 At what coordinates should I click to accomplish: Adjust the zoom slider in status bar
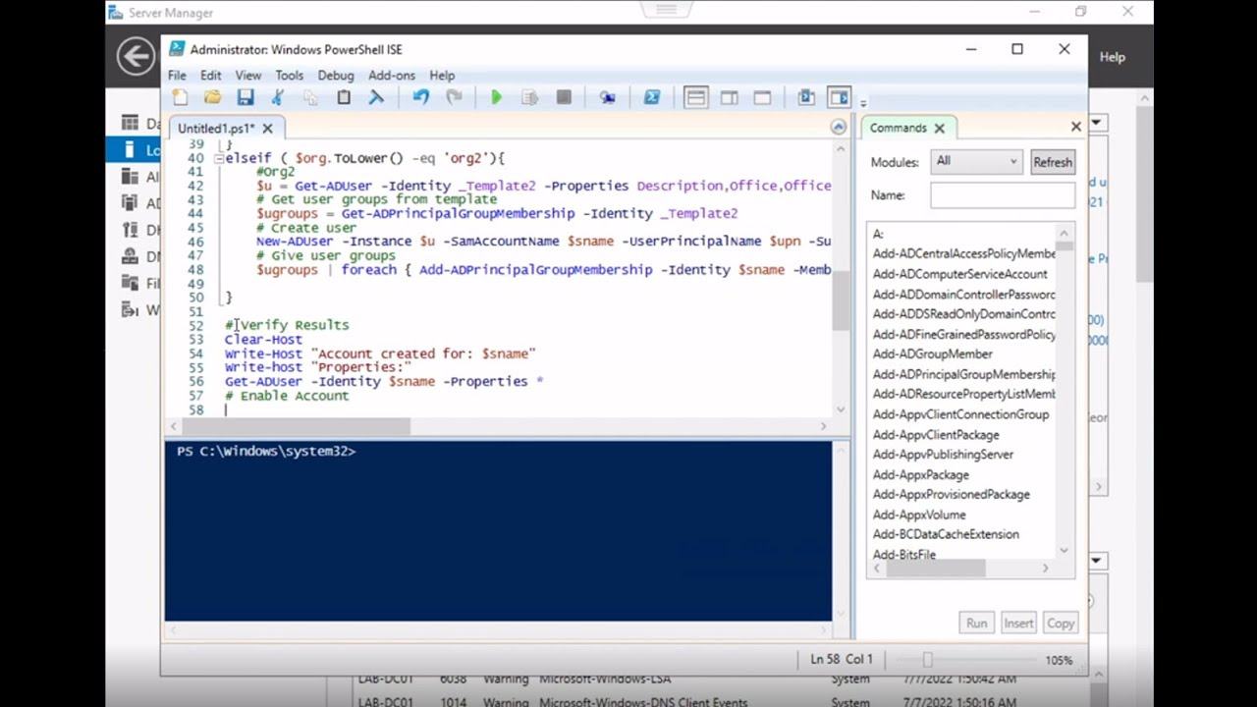pyautogui.click(x=927, y=660)
